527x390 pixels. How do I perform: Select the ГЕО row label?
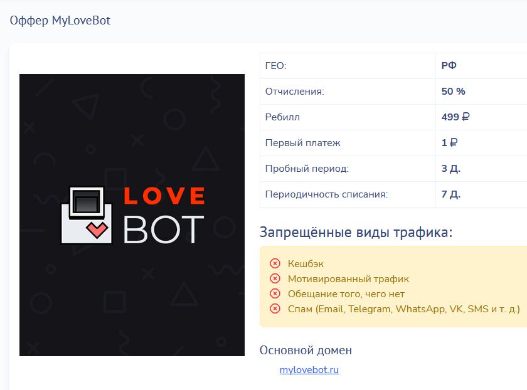(276, 66)
